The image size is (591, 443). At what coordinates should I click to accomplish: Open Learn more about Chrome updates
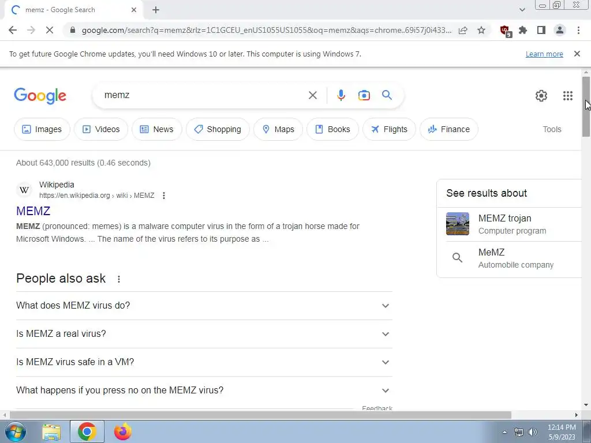tap(544, 54)
